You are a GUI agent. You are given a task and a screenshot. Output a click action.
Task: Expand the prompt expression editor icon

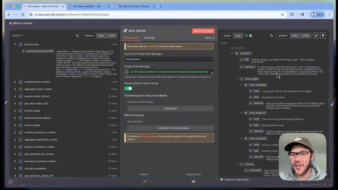(x=212, y=73)
